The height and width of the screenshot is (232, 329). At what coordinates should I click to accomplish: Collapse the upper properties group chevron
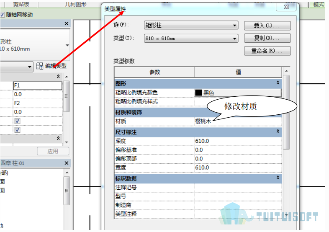coord(58,76)
